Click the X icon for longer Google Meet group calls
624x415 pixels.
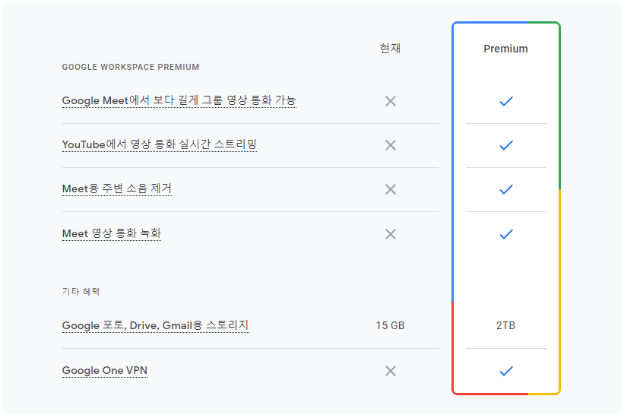[x=391, y=101]
